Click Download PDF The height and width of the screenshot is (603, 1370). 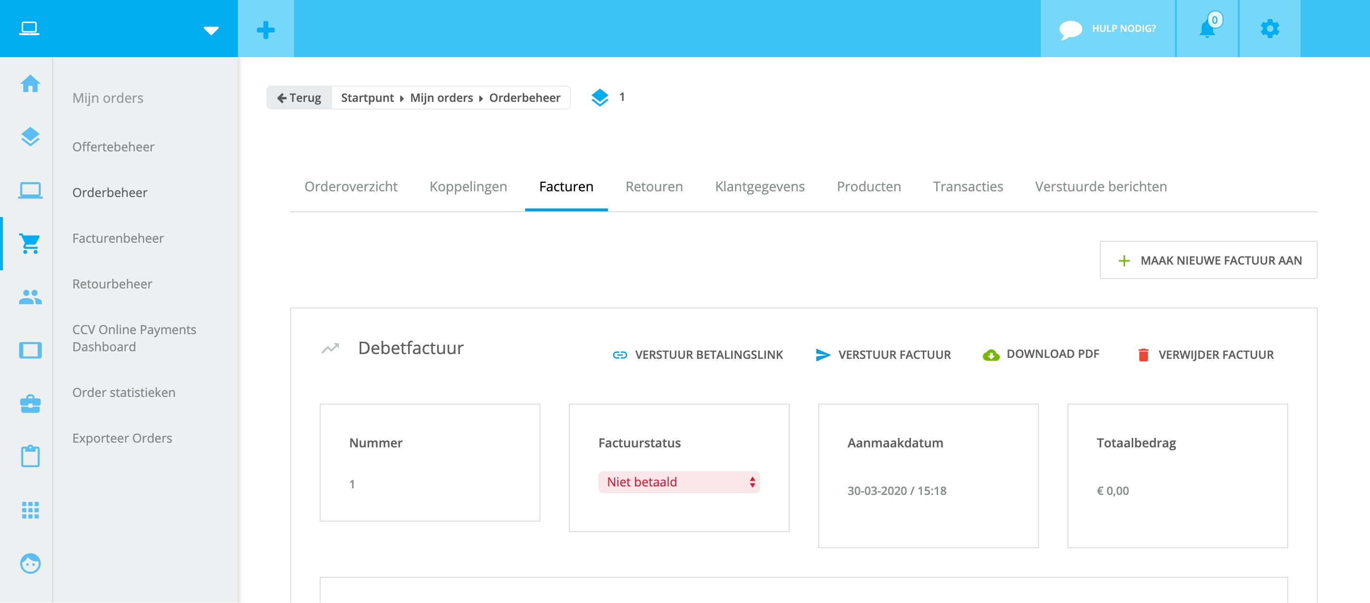1041,355
